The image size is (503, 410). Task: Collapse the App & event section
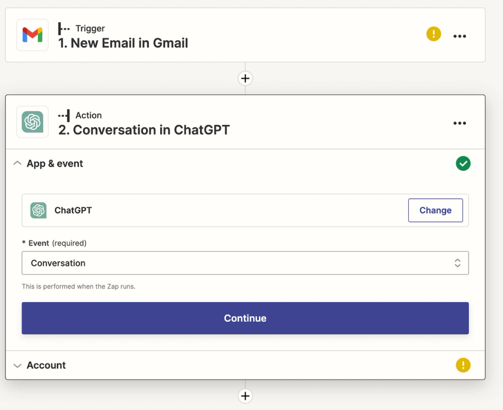click(17, 163)
